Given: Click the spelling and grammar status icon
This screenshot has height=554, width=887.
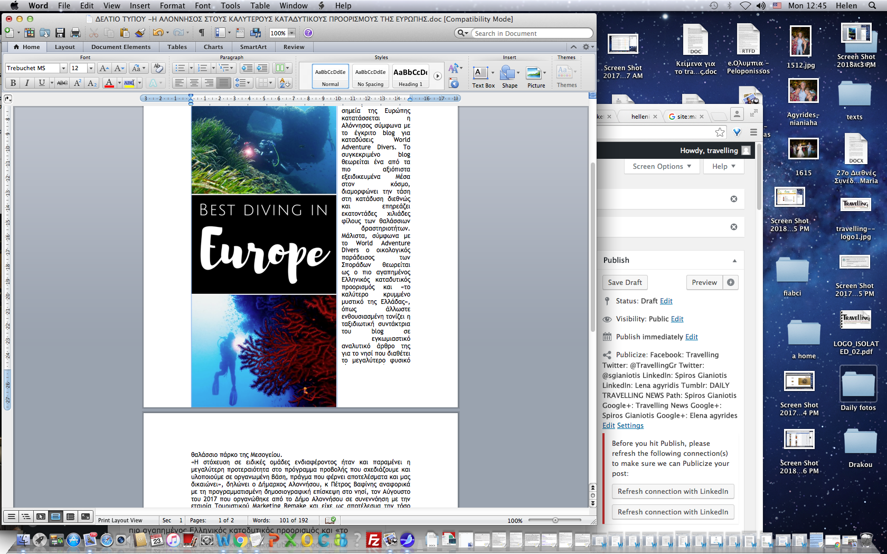Looking at the screenshot, I should pos(331,520).
